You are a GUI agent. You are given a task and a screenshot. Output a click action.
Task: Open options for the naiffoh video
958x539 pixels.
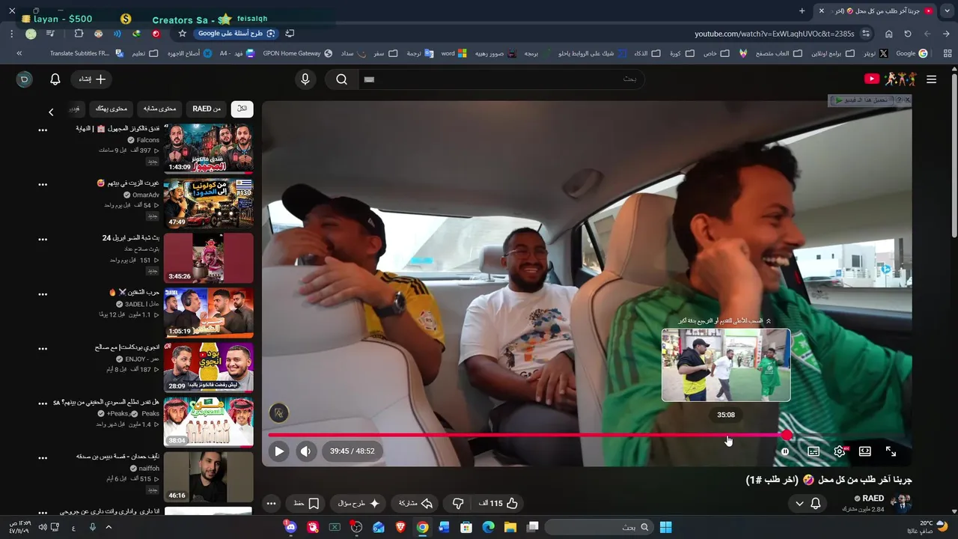tap(43, 458)
